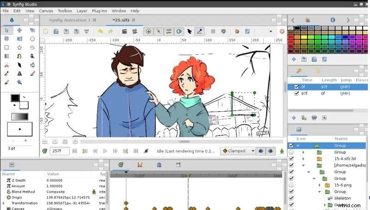Undo using the yellow arrow icon
The width and height of the screenshot is (370, 210).
point(100,31)
